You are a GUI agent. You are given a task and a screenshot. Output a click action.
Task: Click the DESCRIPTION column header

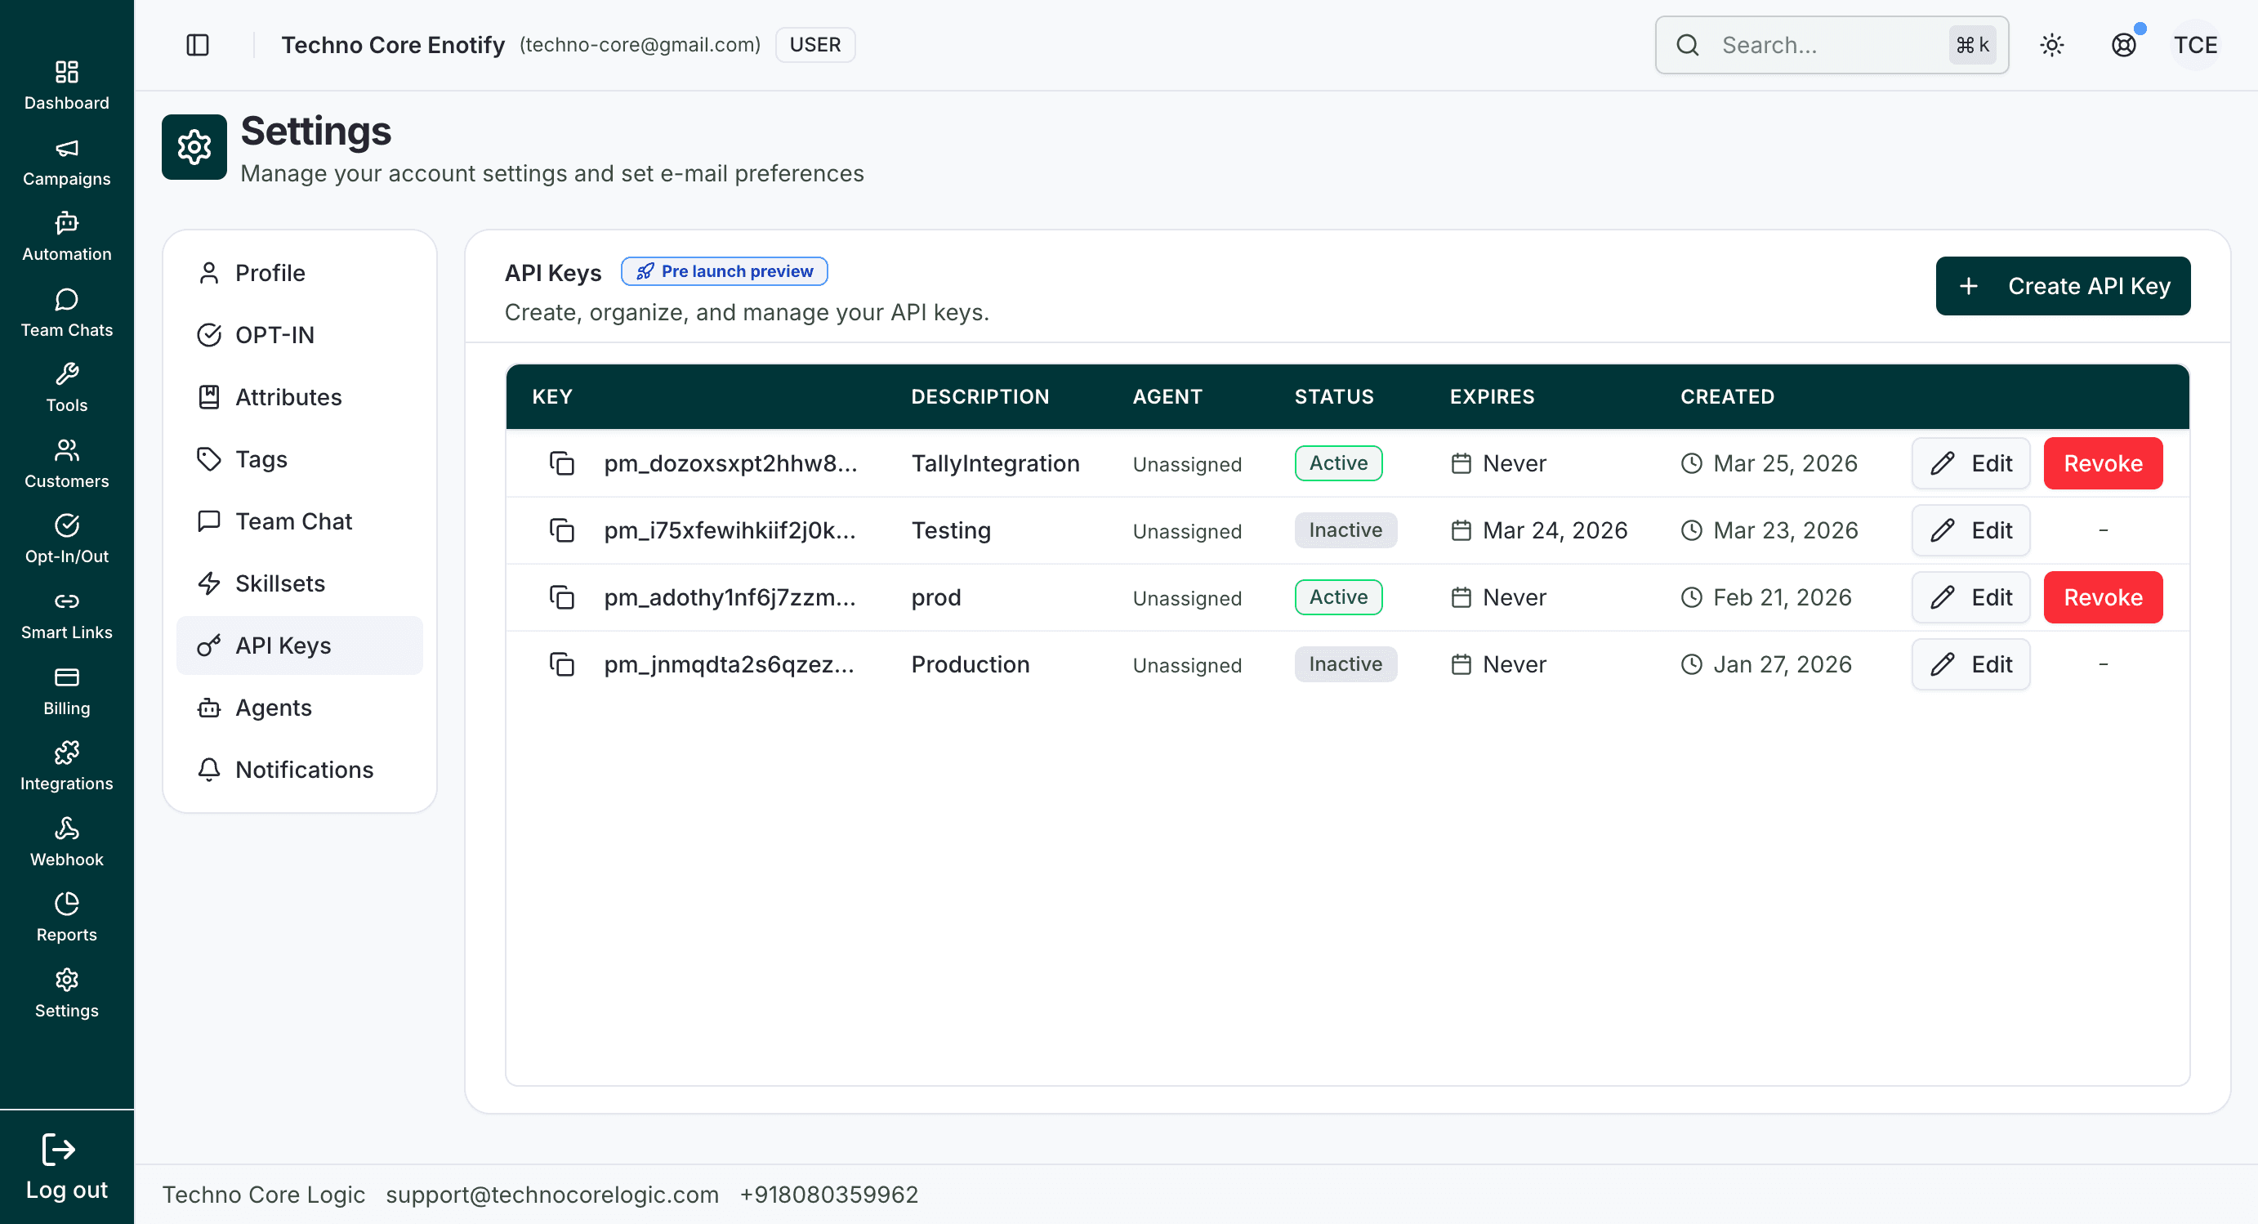(x=980, y=397)
